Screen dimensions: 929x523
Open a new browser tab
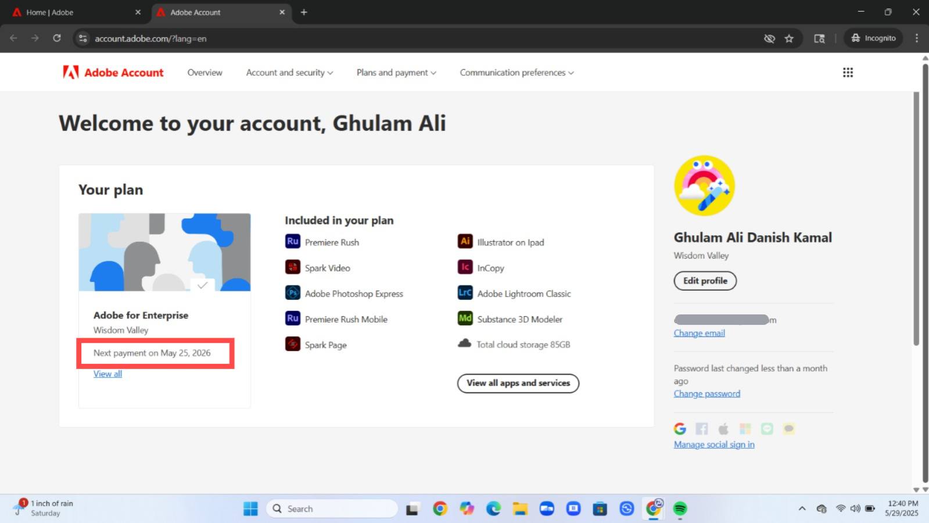point(304,12)
